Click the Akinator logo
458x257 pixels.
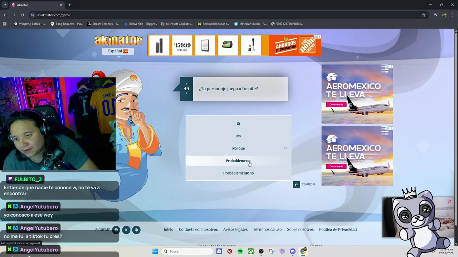coord(118,40)
